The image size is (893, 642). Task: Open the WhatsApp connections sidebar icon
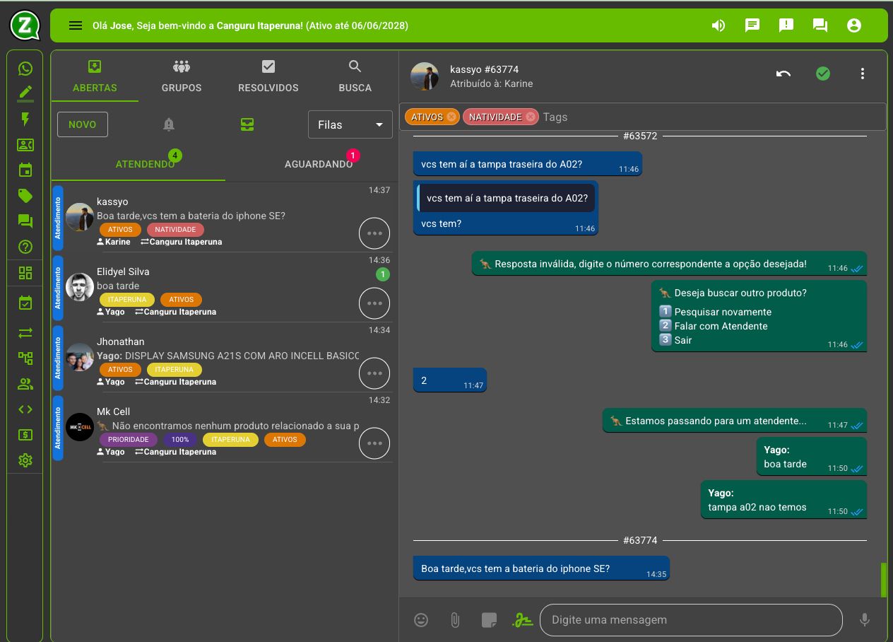click(x=25, y=69)
